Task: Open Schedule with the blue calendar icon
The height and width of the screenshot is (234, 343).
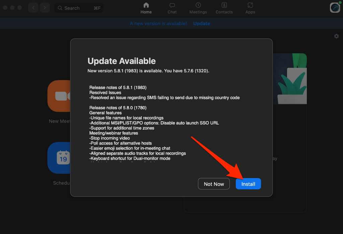Action: (x=59, y=158)
